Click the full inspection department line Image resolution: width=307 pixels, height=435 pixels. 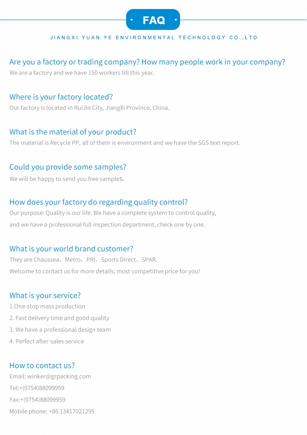pos(107,224)
